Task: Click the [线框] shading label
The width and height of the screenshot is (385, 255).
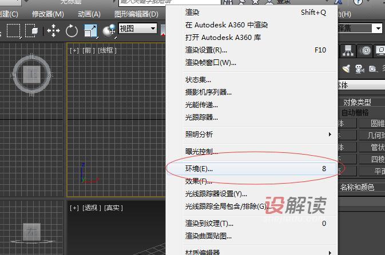Action: point(107,50)
